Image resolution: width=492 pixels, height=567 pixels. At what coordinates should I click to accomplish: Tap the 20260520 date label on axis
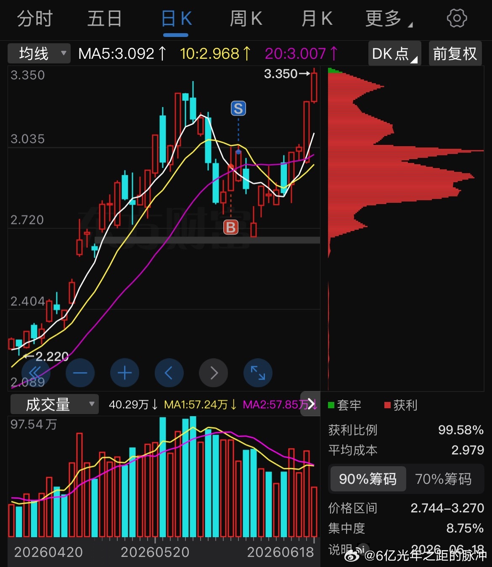pos(155,552)
